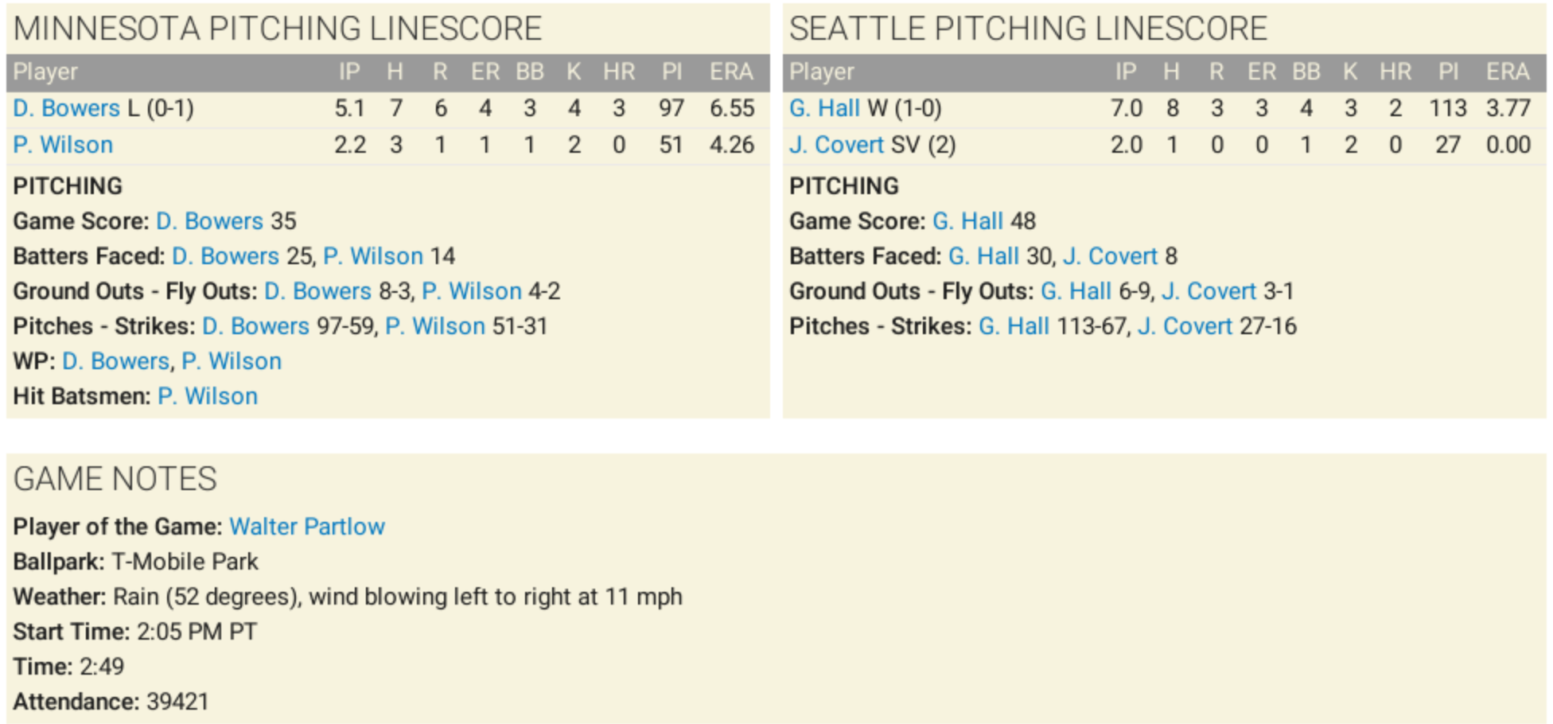Click J. Covert link beside SV (2)
Screen dimensions: 1553x724
click(x=836, y=145)
